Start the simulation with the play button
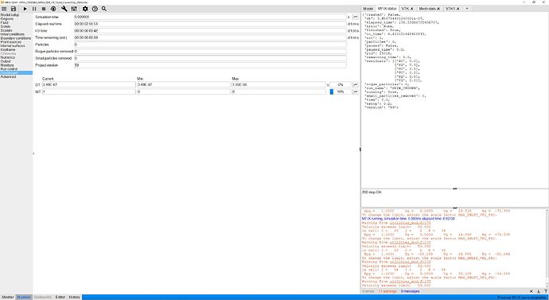This screenshot has height=300, width=549. (25, 9)
